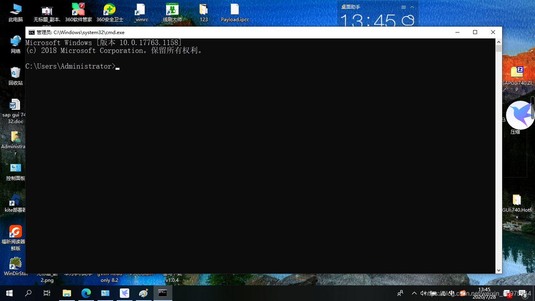This screenshot has width=535, height=301.
Task: Open File Explorer from the taskbar
Action: 67,293
